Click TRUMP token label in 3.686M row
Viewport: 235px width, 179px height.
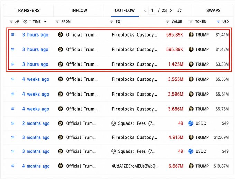(202, 109)
